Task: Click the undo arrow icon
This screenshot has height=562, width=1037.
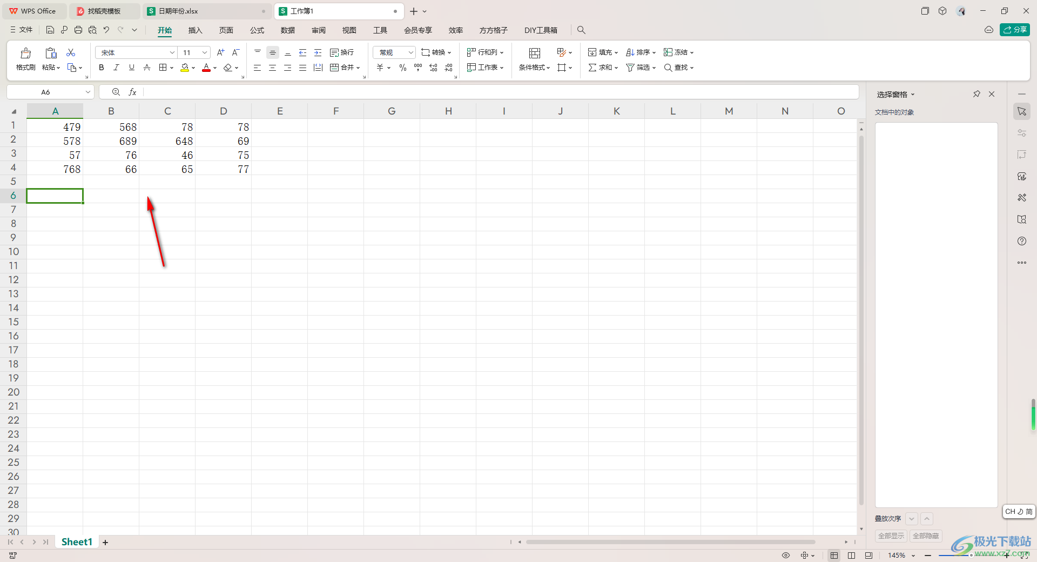Action: (106, 30)
